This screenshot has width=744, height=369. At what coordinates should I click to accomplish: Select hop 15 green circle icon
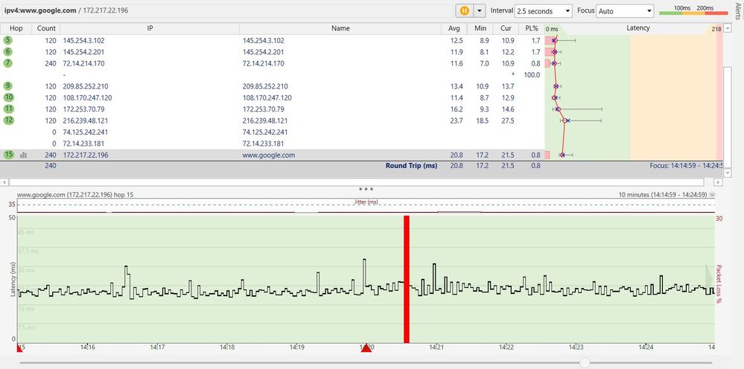[x=8, y=155]
